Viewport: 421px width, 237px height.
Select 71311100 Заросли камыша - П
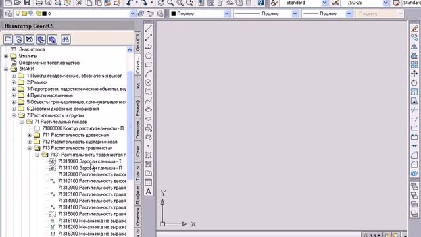click(x=90, y=168)
